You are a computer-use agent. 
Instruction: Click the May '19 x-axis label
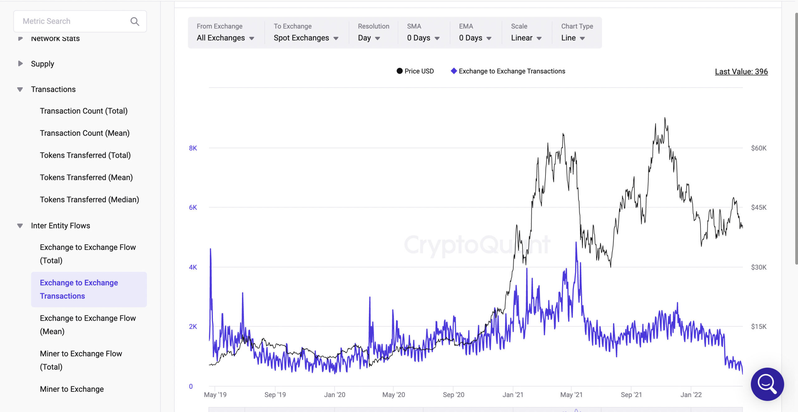[215, 395]
